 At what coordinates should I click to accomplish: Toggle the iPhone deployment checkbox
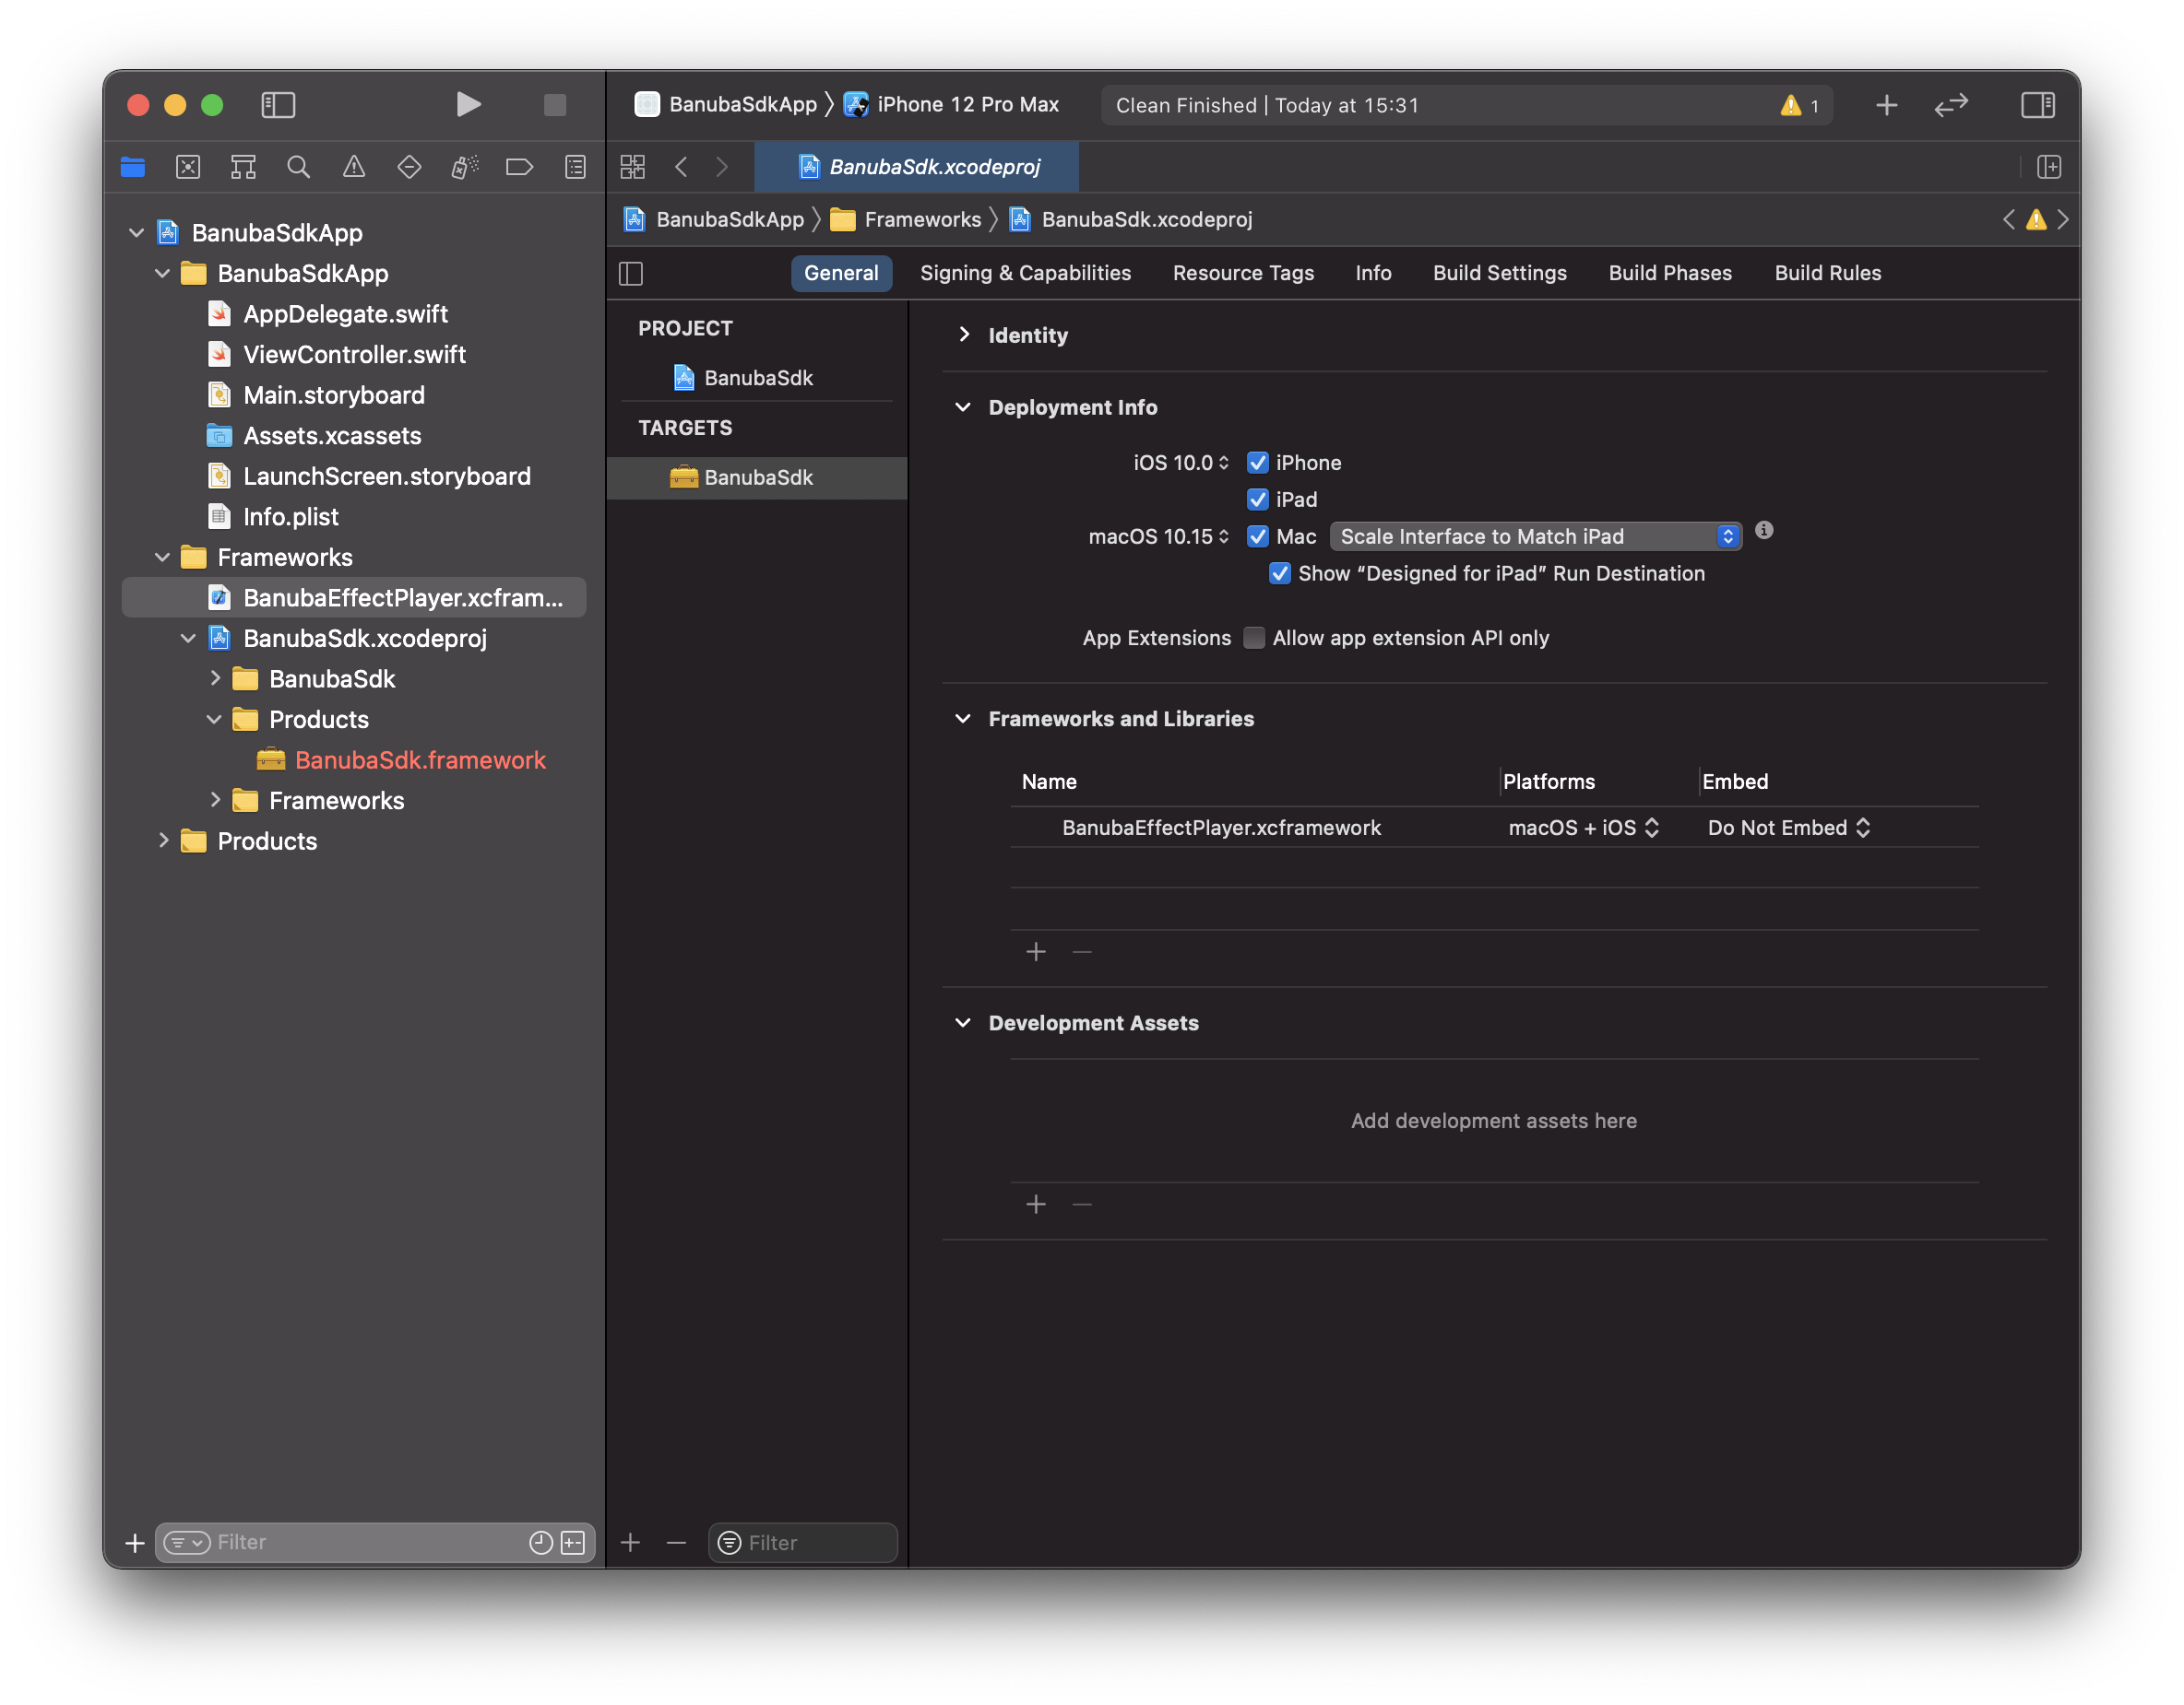[1258, 463]
